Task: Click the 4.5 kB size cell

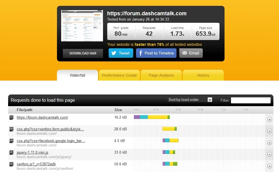Action: coord(120,141)
